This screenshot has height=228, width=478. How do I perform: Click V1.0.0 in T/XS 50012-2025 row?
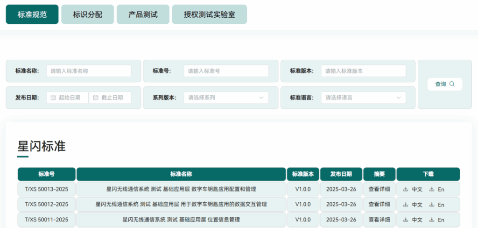pos(303,204)
